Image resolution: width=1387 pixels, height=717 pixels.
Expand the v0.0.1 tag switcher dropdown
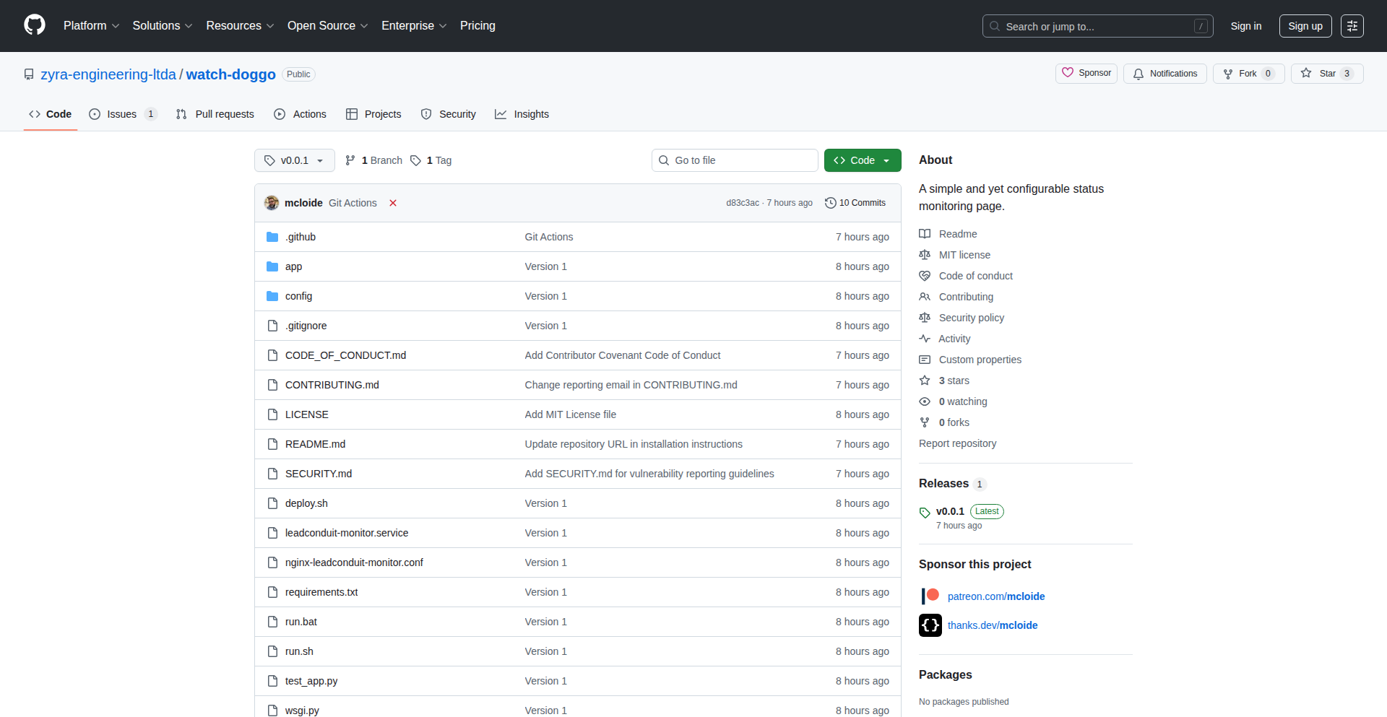point(294,160)
